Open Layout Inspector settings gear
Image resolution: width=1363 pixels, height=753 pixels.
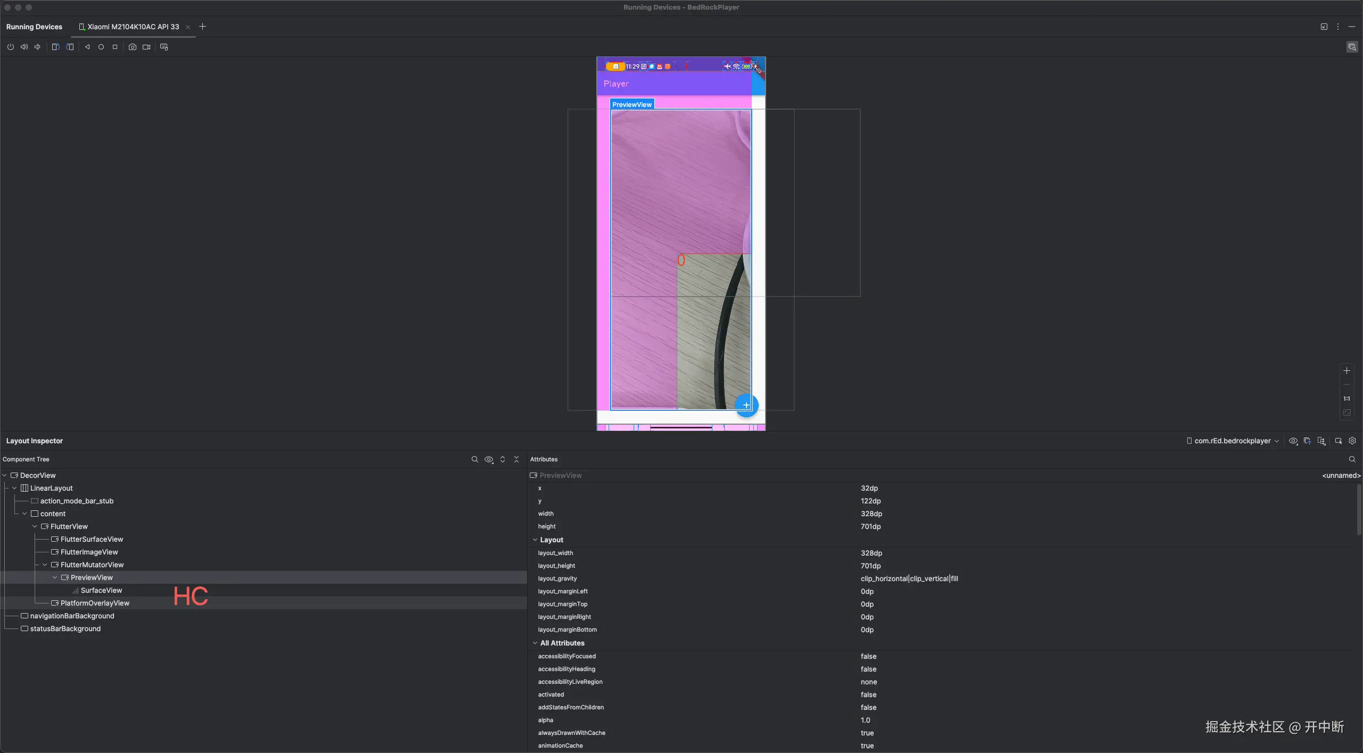pyautogui.click(x=1352, y=441)
